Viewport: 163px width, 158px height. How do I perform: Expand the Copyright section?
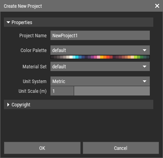coord(78,104)
